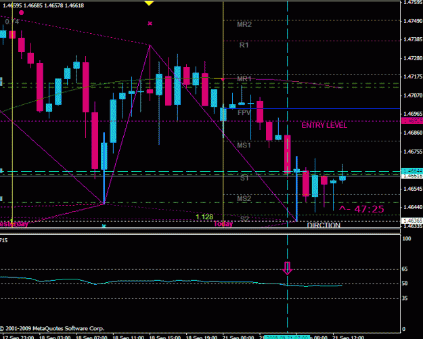The width and height of the screenshot is (423, 339).
Task: Click price scale value 1.47385
Action: [x=413, y=40]
